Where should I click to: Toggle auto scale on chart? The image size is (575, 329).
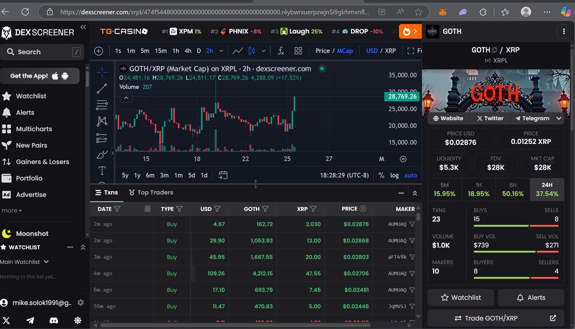[x=411, y=175]
